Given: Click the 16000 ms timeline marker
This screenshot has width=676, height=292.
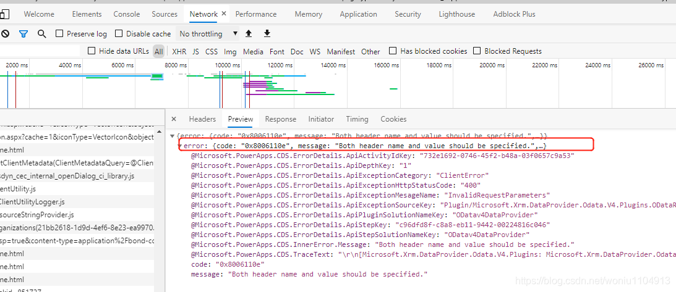Looking at the screenshot, I should (388, 65).
